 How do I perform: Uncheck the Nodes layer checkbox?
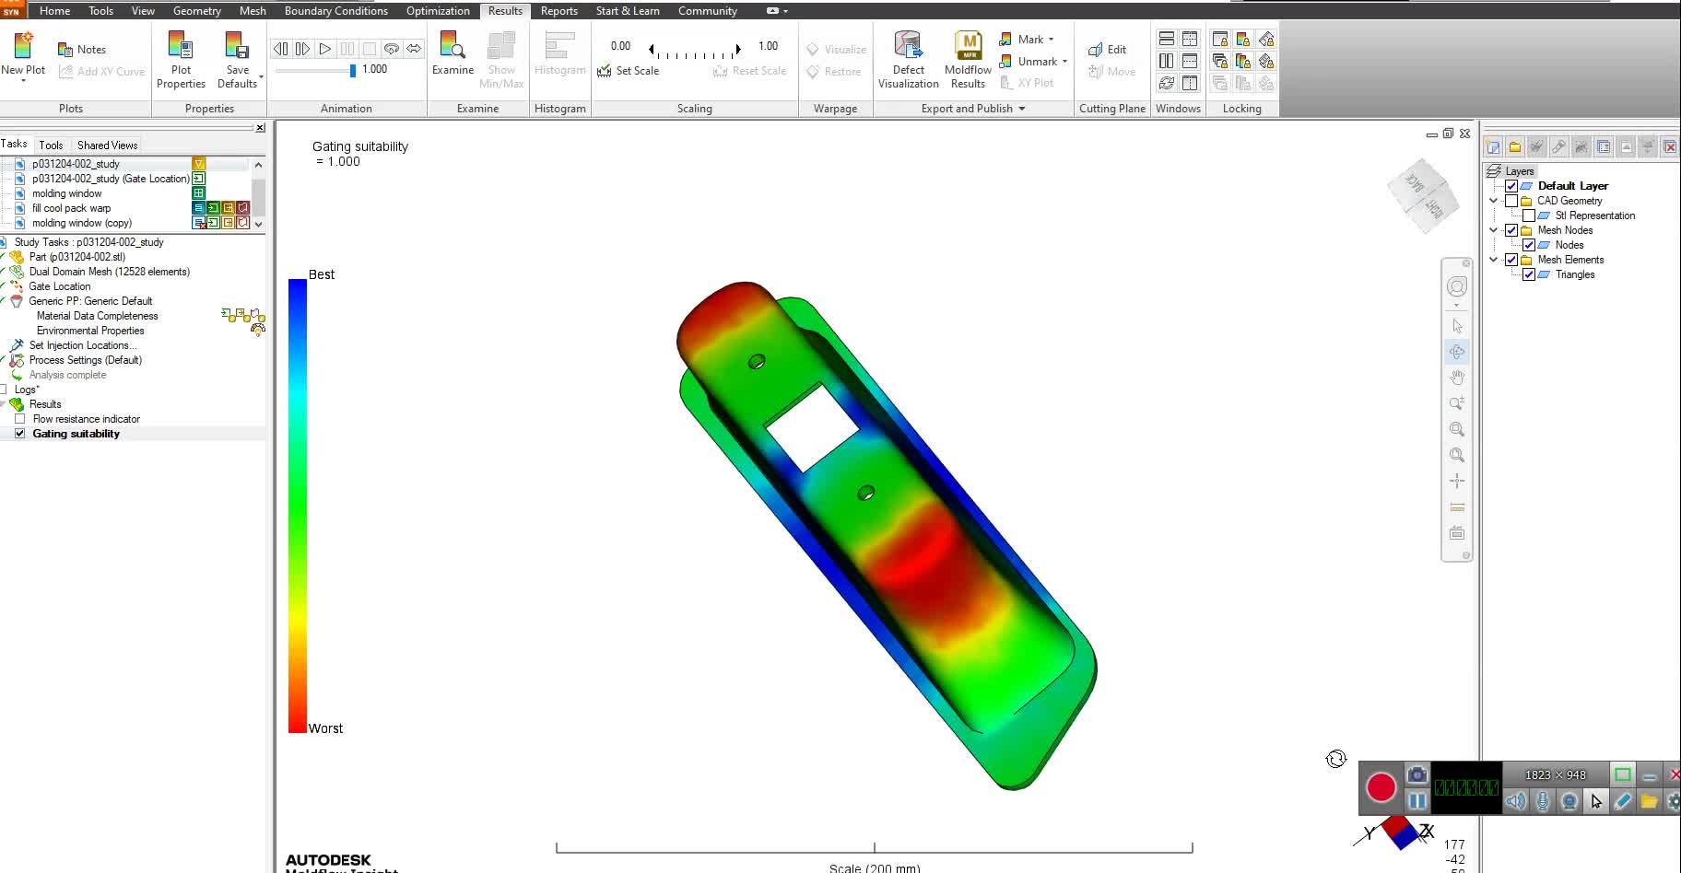coord(1529,245)
